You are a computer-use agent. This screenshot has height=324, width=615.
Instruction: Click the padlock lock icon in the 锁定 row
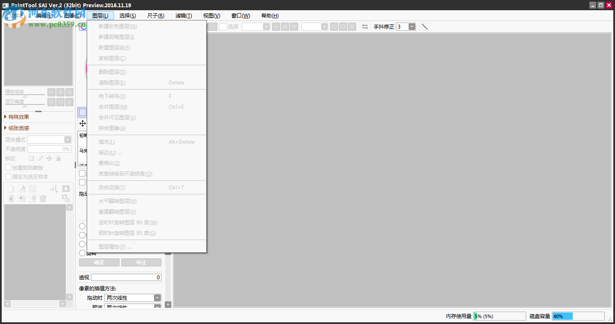click(x=58, y=158)
